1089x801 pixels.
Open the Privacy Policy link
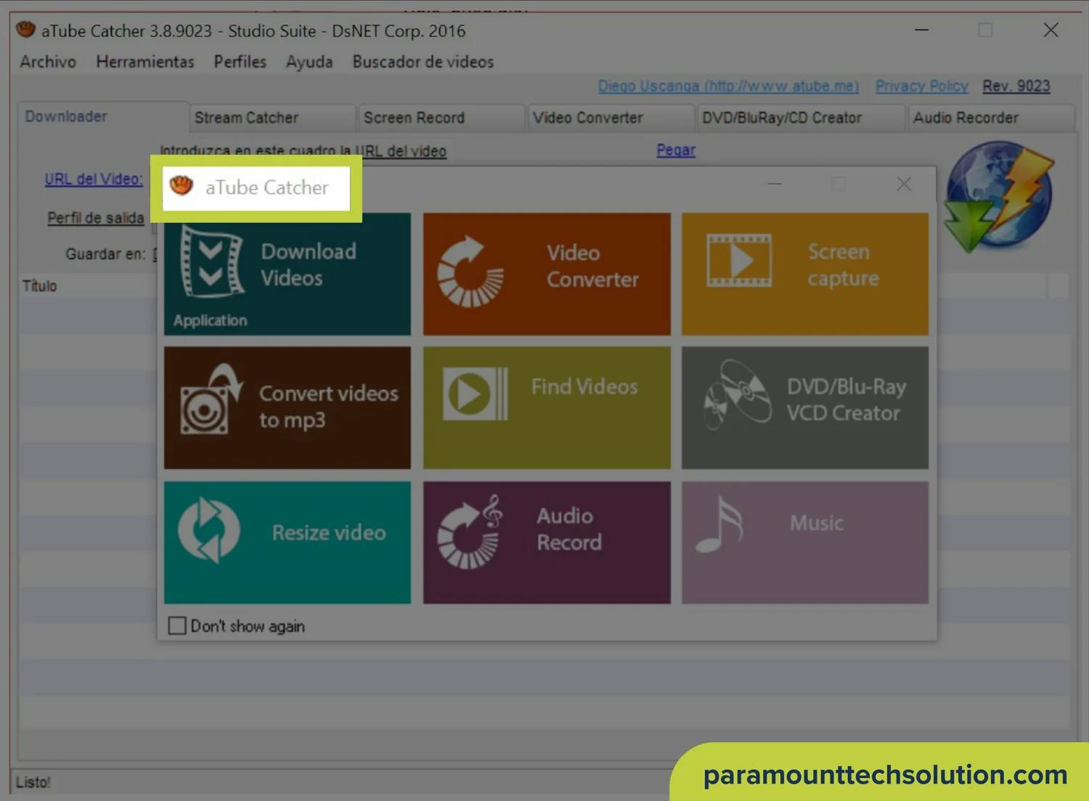tap(921, 86)
